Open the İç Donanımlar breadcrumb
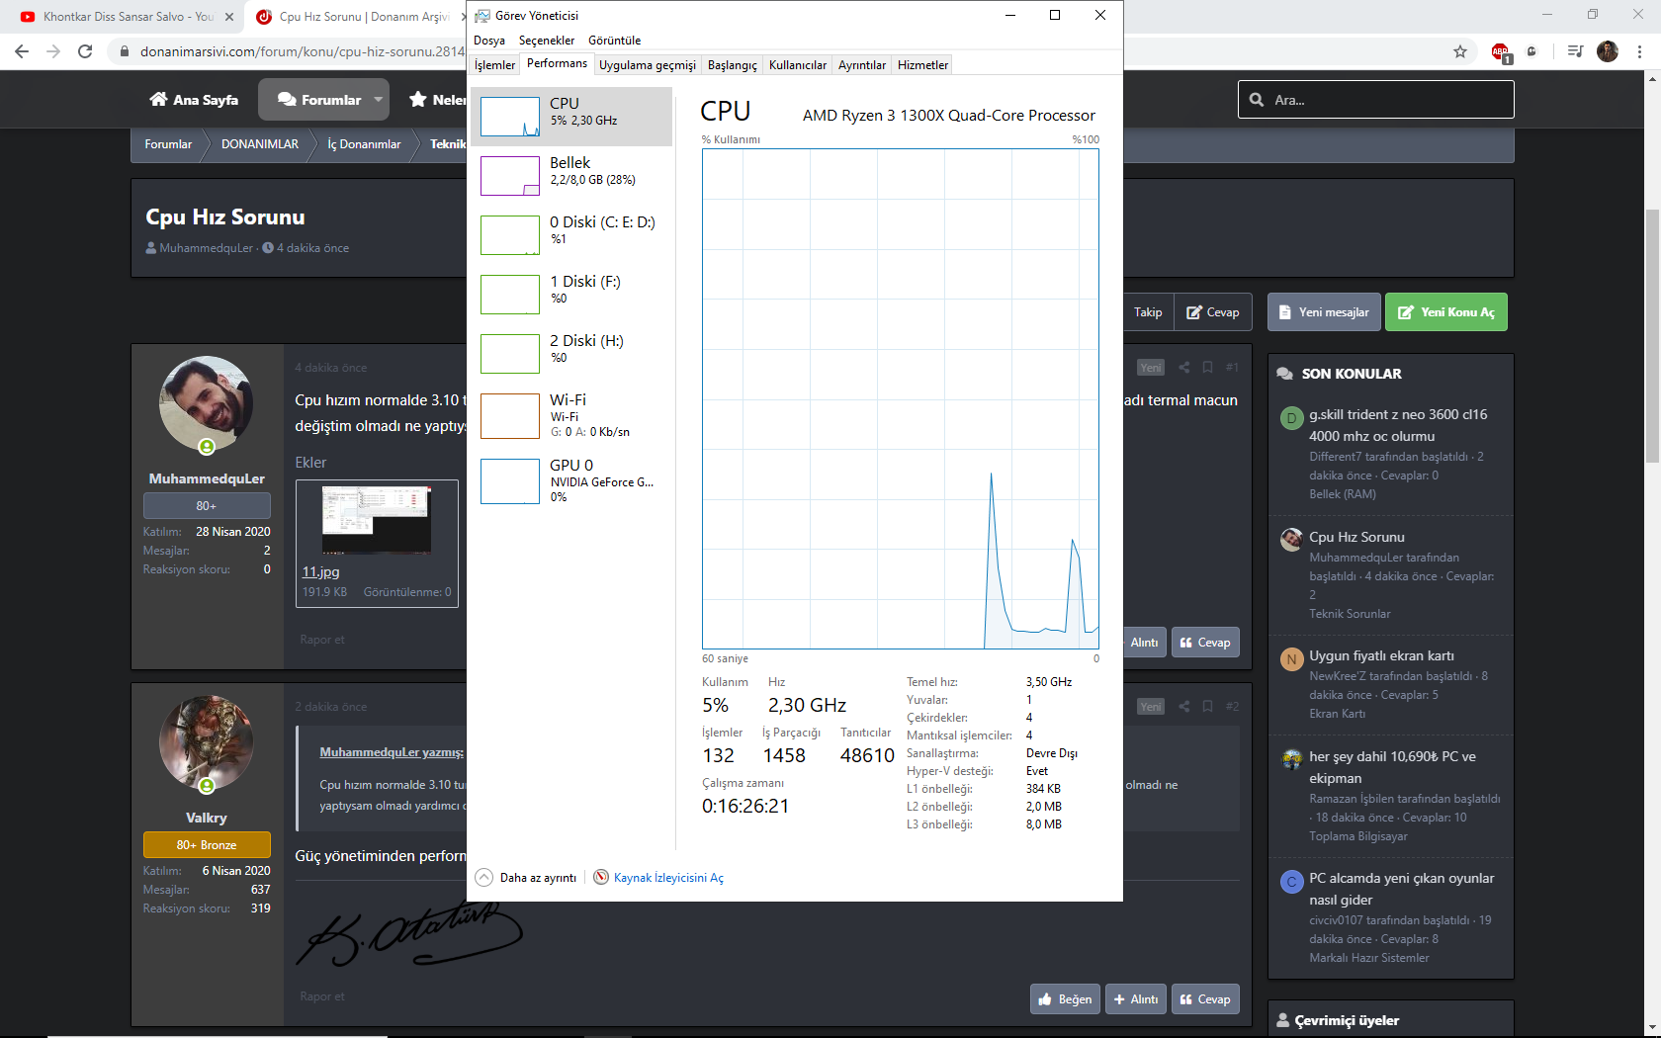Viewport: 1661px width, 1038px height. [x=364, y=144]
